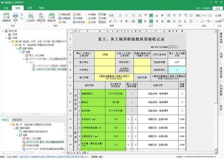The image size is (224, 159).
Task: Click 范例 in the 操作 ribbon group
Action: tap(77, 14)
